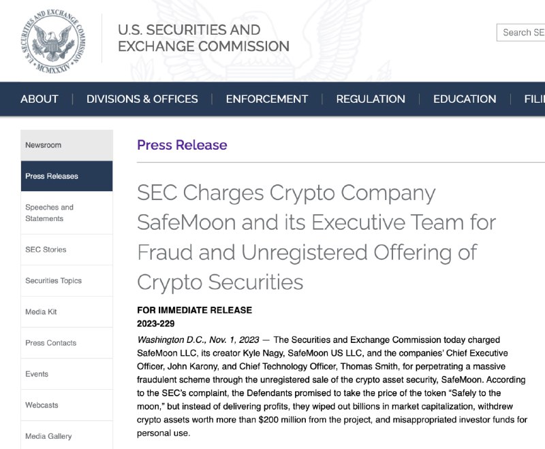Go to SEC Stories
Image resolution: width=545 pixels, height=449 pixels.
pos(67,250)
